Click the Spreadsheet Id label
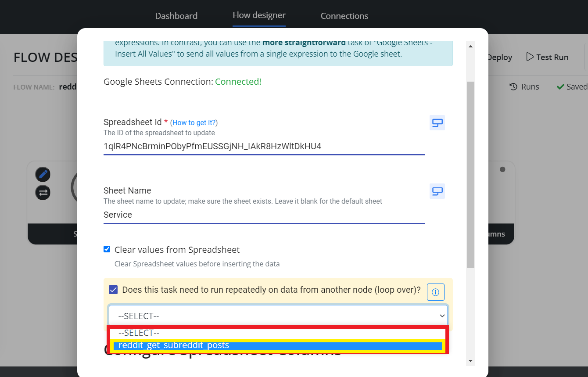The image size is (588, 377). [133, 122]
